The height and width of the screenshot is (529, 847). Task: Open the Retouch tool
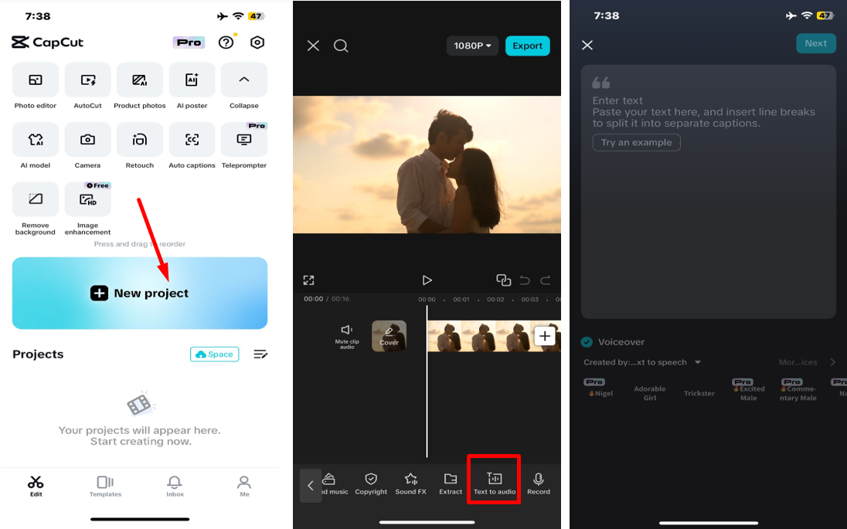point(139,140)
